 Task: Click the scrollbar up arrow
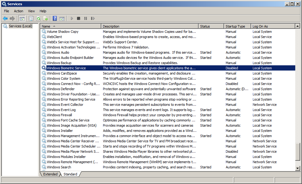point(298,26)
